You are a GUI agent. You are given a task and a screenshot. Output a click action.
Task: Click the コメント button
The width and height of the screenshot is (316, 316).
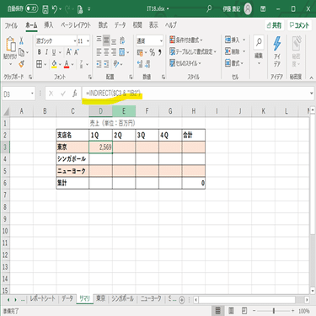click(x=299, y=25)
